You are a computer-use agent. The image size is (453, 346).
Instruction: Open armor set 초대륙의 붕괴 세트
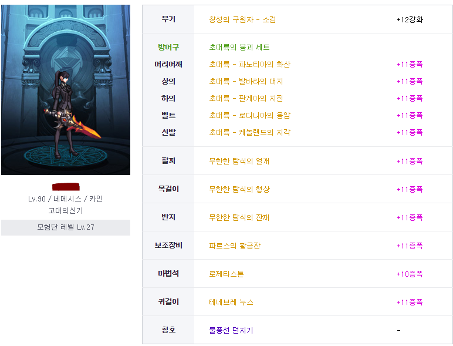[x=239, y=47]
